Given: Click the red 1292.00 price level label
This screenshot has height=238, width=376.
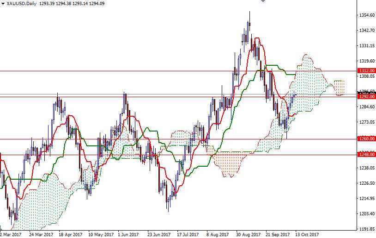Looking at the screenshot, I should point(366,97).
